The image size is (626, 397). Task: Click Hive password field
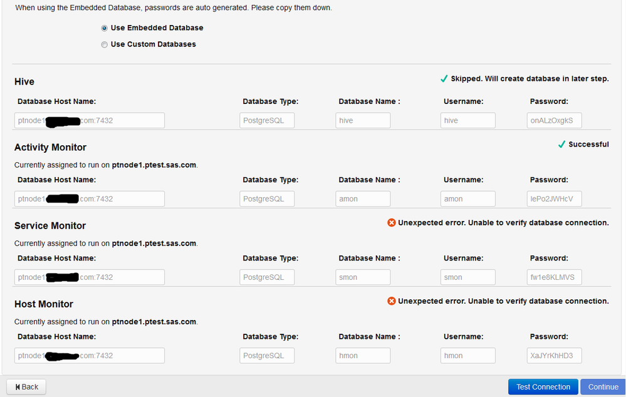click(x=554, y=120)
